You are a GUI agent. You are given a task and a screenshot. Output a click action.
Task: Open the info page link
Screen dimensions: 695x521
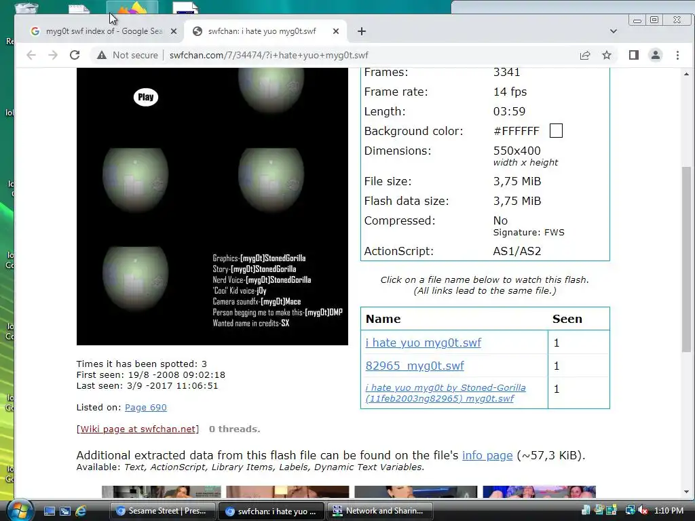point(487,455)
